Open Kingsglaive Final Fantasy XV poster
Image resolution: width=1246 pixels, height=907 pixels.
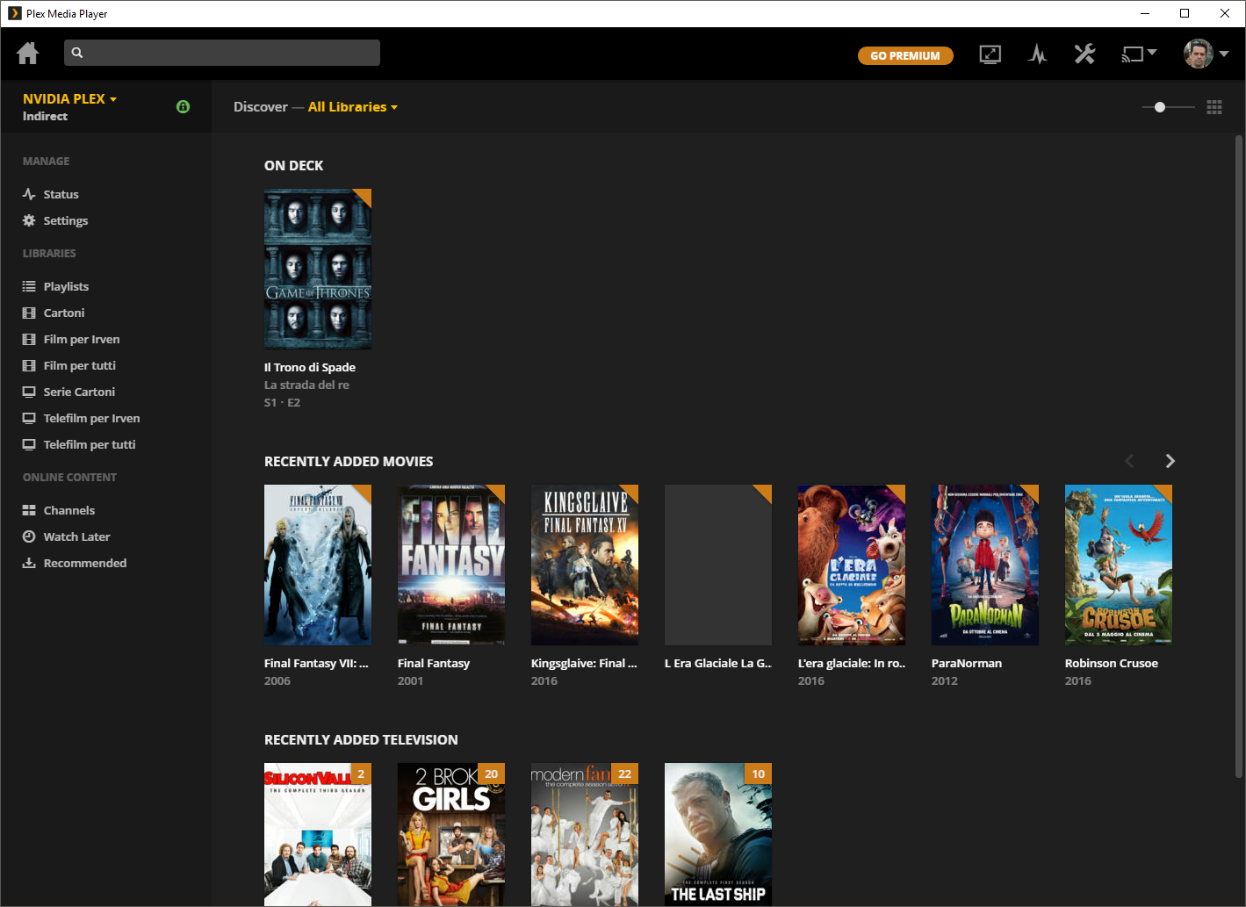pyautogui.click(x=585, y=565)
